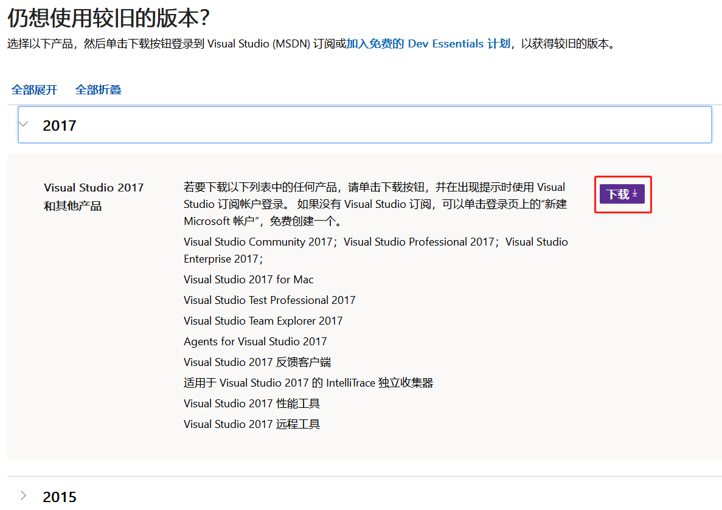
Task: Click the 全部折叠 collapse all link
Action: coord(98,90)
